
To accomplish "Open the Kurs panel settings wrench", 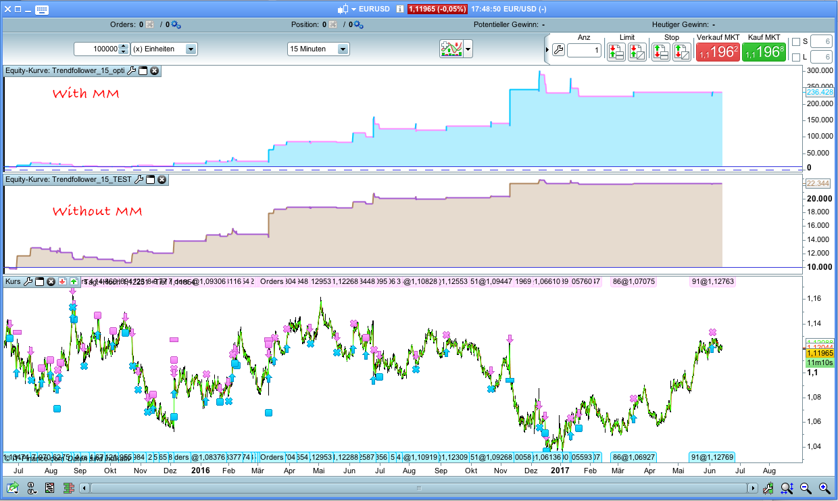I will click(x=29, y=281).
